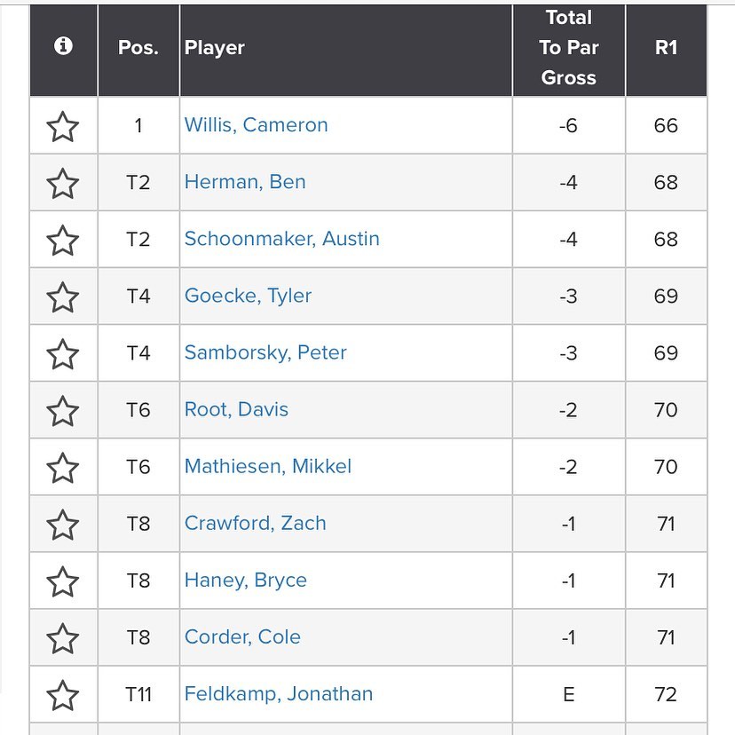
Task: Click star next to Davis Root
Action: pyautogui.click(x=63, y=410)
